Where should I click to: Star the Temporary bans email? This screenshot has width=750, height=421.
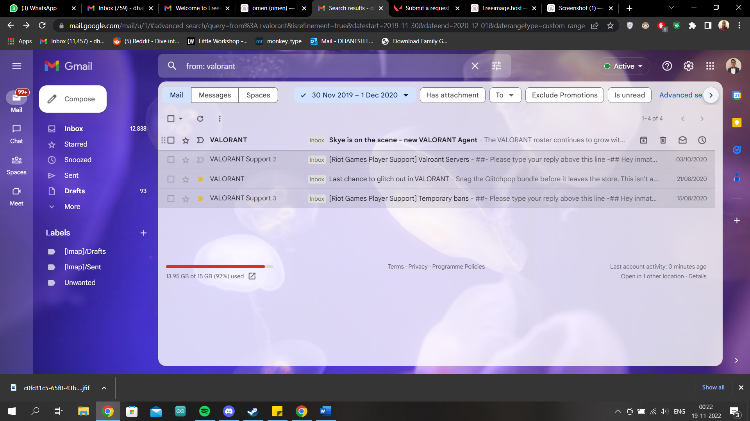[186, 198]
